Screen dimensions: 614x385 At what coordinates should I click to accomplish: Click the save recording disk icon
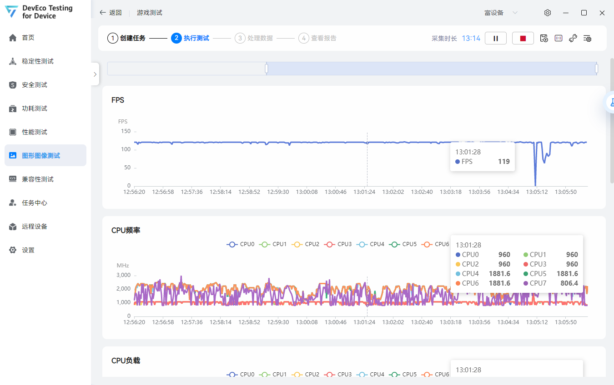(x=544, y=38)
